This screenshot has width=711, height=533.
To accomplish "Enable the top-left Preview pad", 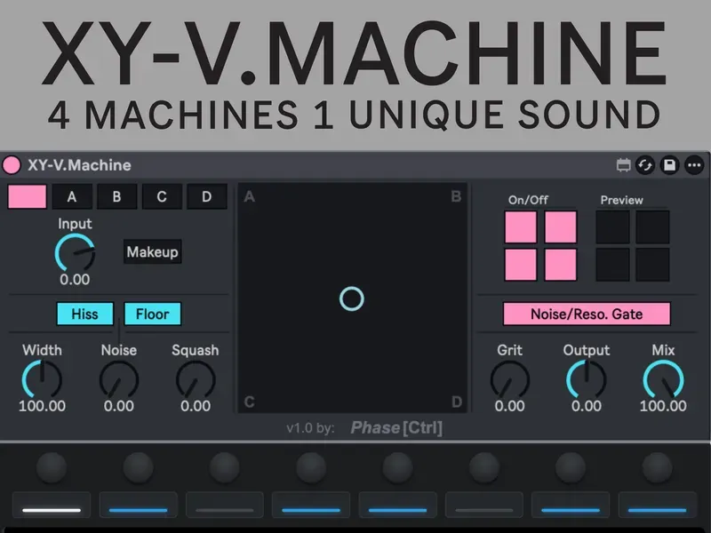I will click(612, 227).
